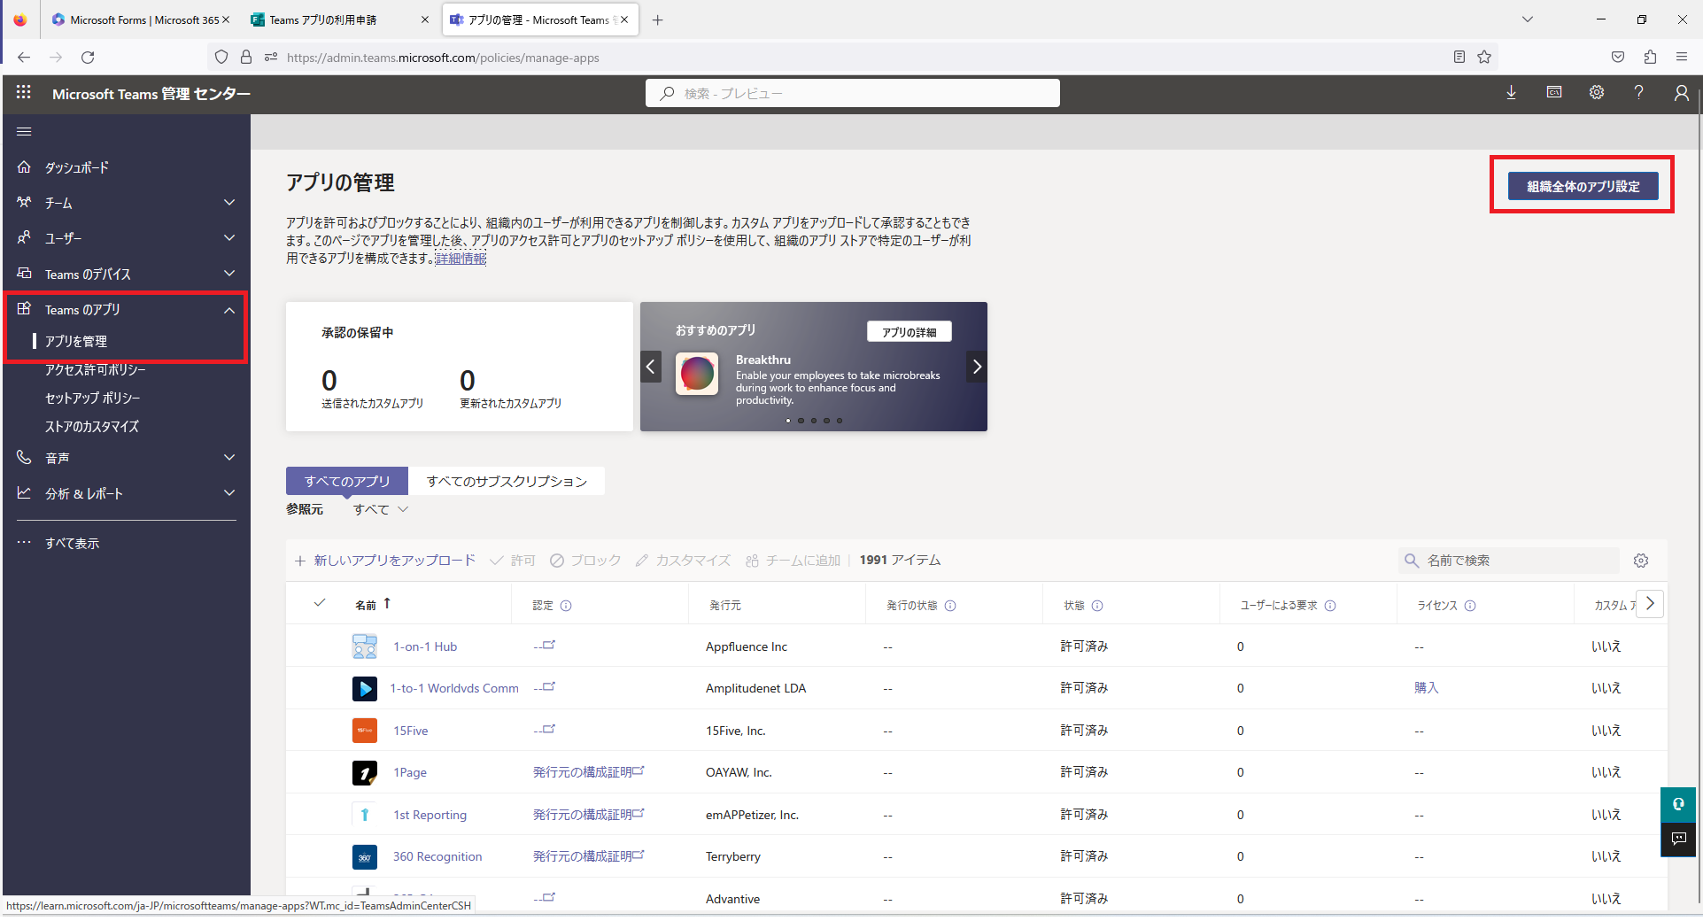Viewport: 1703px width, 921px height.
Task: Switch to すべてのサブスクリプション tab
Action: tap(507, 481)
